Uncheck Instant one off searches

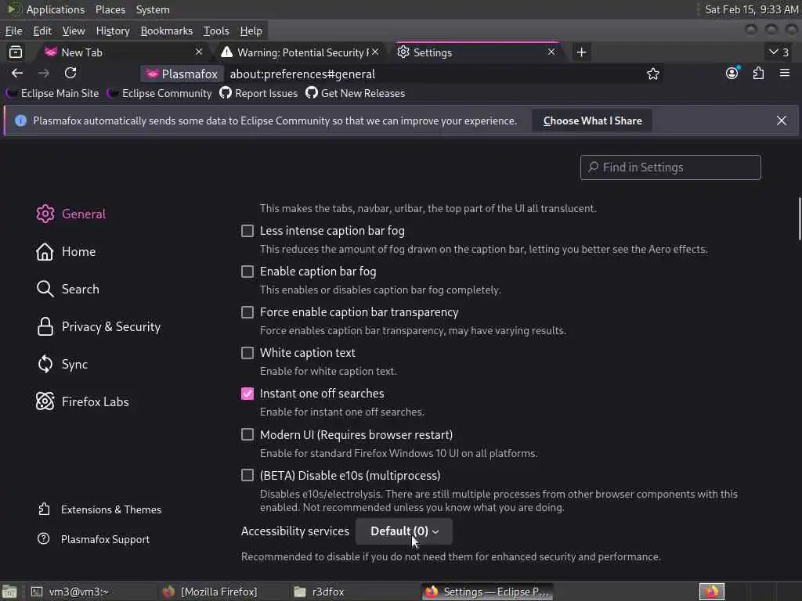pyautogui.click(x=247, y=394)
